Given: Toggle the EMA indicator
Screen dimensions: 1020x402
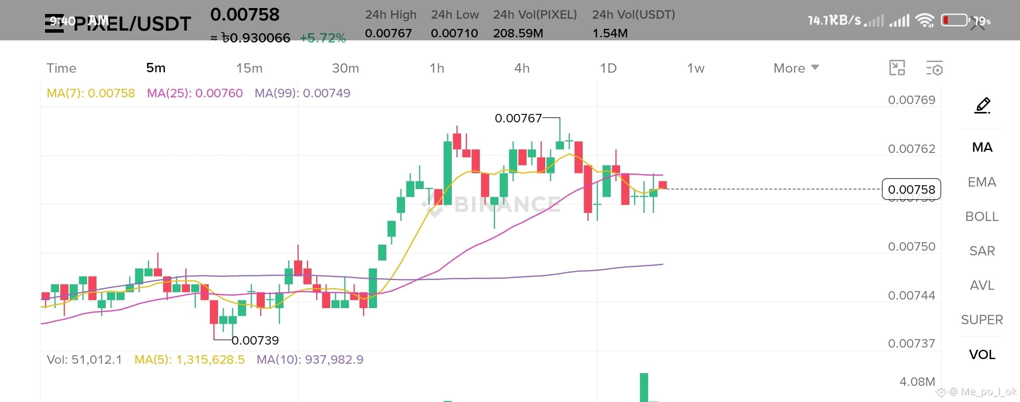Looking at the screenshot, I should click(982, 182).
